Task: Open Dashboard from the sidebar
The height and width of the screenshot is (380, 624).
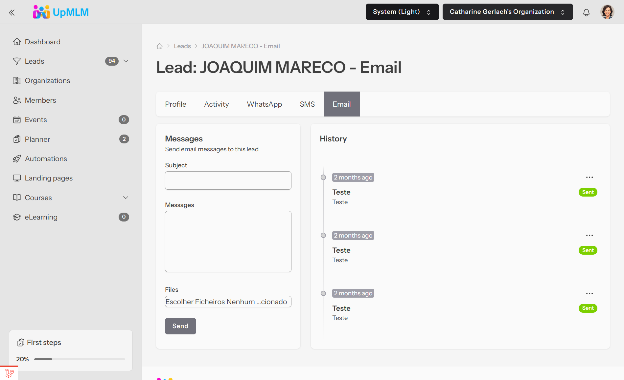Action: tap(42, 42)
